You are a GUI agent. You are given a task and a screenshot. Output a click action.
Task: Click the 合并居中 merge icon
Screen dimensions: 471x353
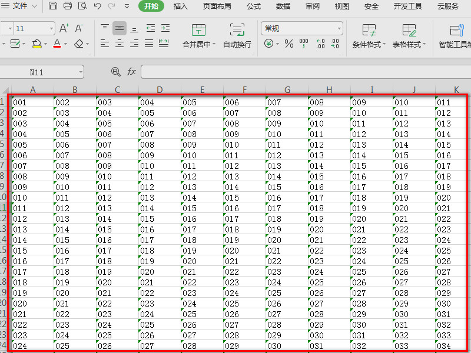[x=198, y=30]
